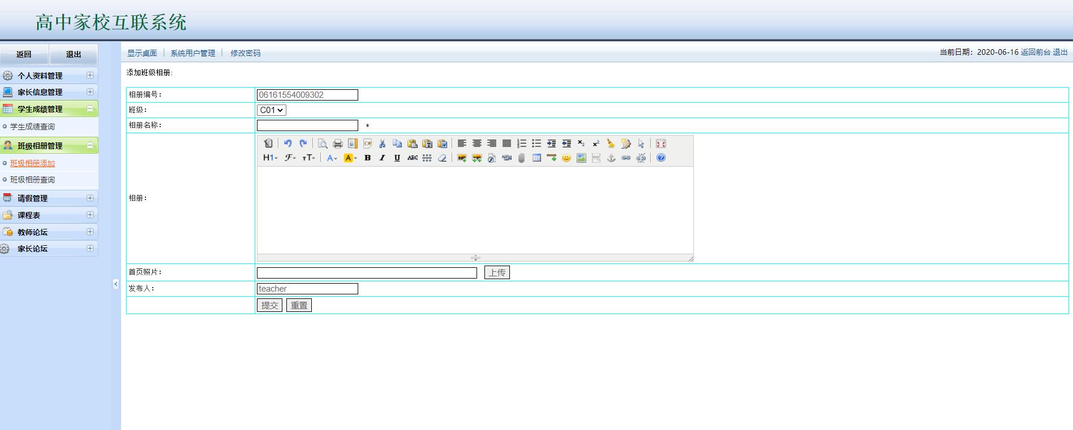
Task: Click the print icon in editor toolbar
Action: [x=338, y=144]
